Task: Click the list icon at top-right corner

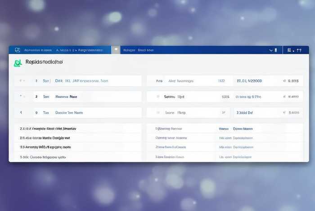Action: click(x=290, y=50)
